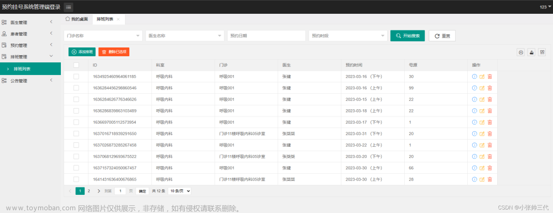Select the checkbox for ID 1636284626776346626
The image size is (553, 213).
click(76, 99)
